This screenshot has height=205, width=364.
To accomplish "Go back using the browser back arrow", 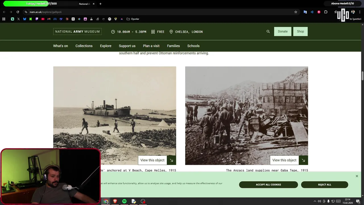I will [4, 12].
